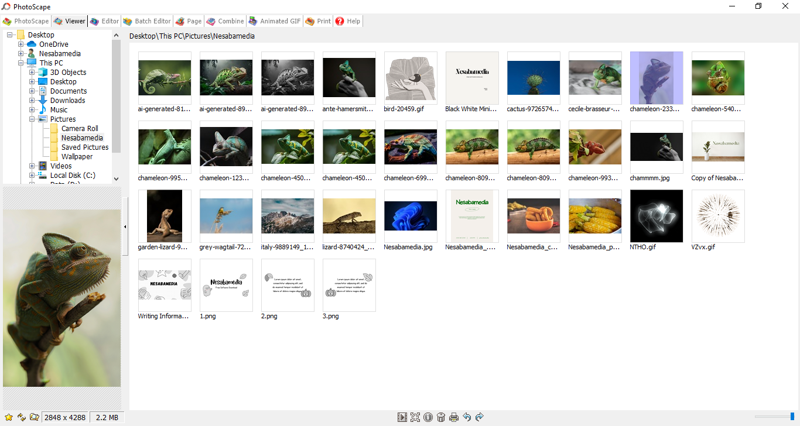Start the slideshow using the play icon

tap(402, 417)
